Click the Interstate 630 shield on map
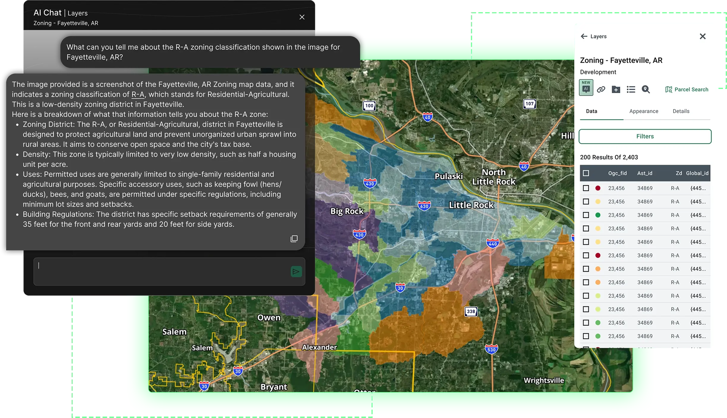This screenshot has height=418, width=727. 424,206
